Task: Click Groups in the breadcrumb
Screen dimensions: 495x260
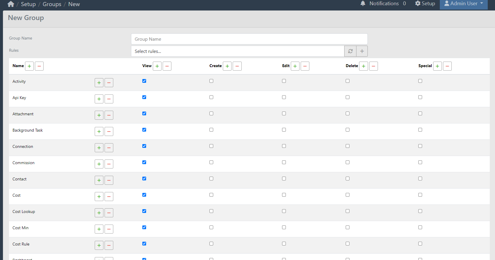Action: pos(52,4)
